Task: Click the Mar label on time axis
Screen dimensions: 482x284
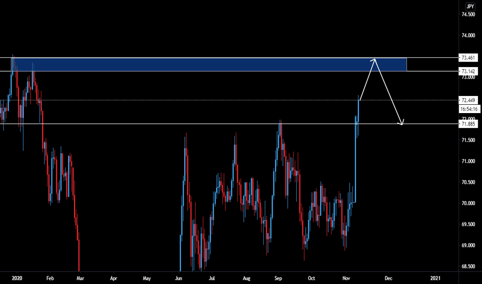Action: click(x=80, y=278)
